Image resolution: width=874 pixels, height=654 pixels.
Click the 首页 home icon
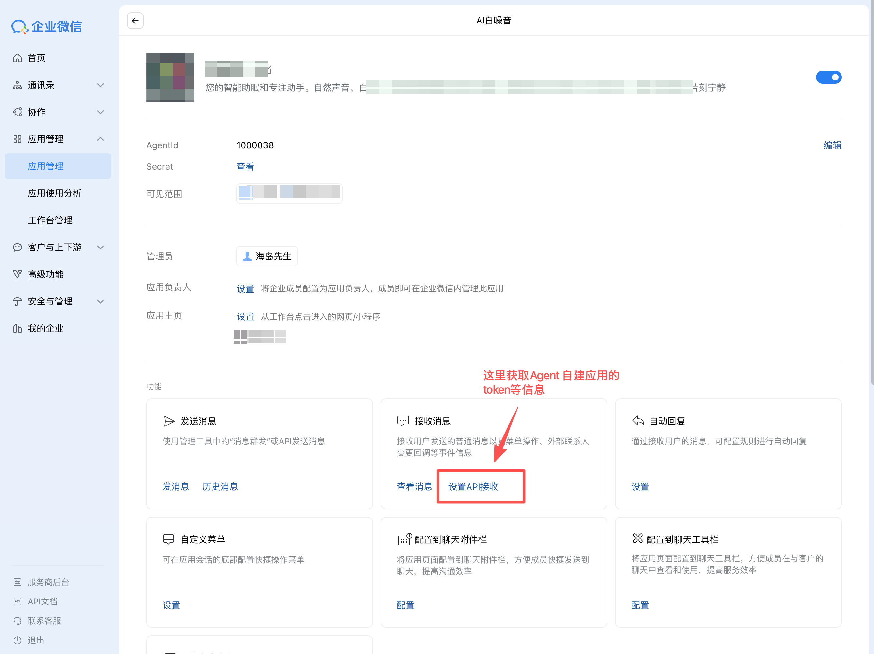pos(17,58)
